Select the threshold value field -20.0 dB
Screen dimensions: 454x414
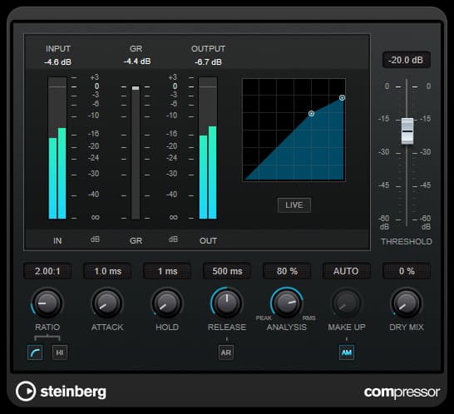click(407, 60)
